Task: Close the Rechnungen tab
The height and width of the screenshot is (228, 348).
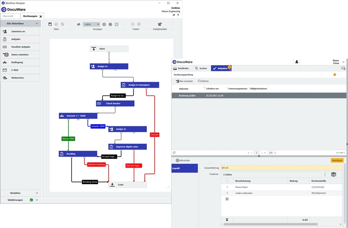Action: [x=41, y=16]
